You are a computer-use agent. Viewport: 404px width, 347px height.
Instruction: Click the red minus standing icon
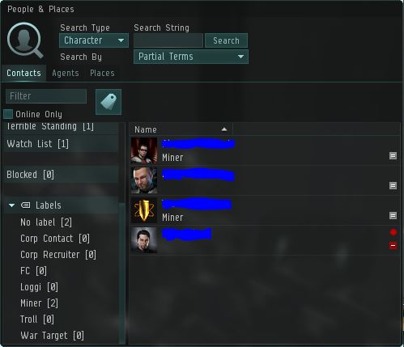[393, 245]
